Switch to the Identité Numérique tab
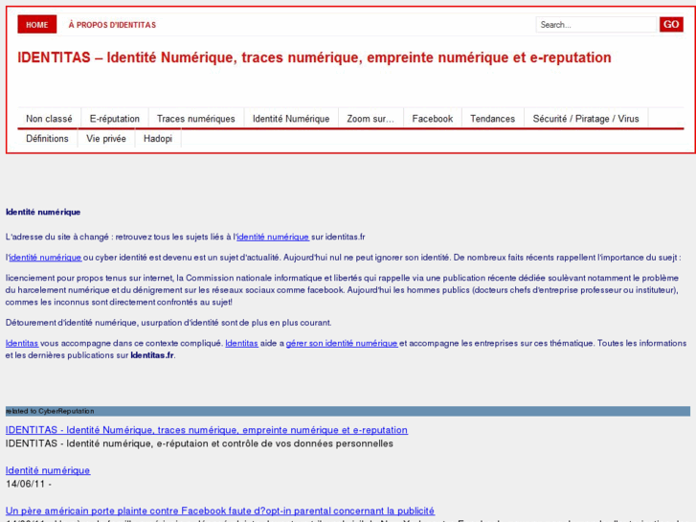This screenshot has width=696, height=522. pyautogui.click(x=291, y=119)
